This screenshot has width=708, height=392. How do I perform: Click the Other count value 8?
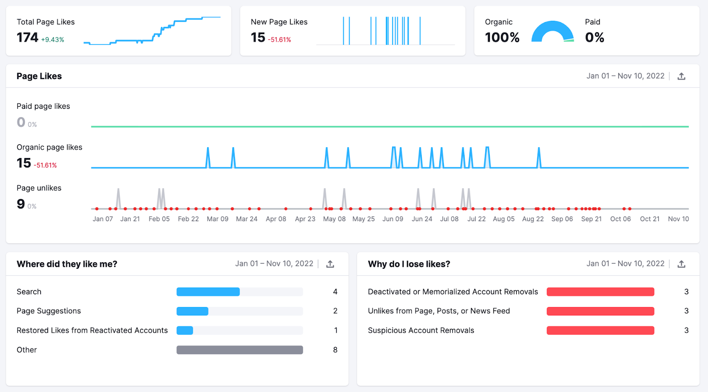(x=335, y=350)
